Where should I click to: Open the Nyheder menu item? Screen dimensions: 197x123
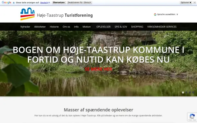coord(25,27)
